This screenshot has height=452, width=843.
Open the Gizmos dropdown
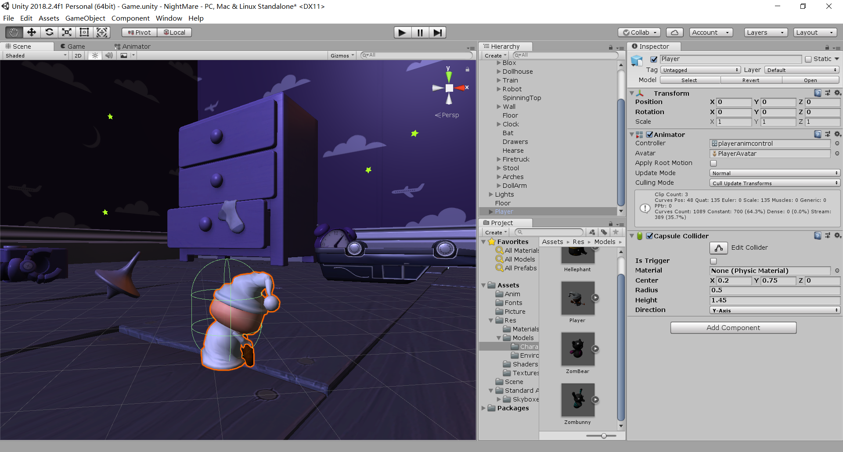pos(342,55)
